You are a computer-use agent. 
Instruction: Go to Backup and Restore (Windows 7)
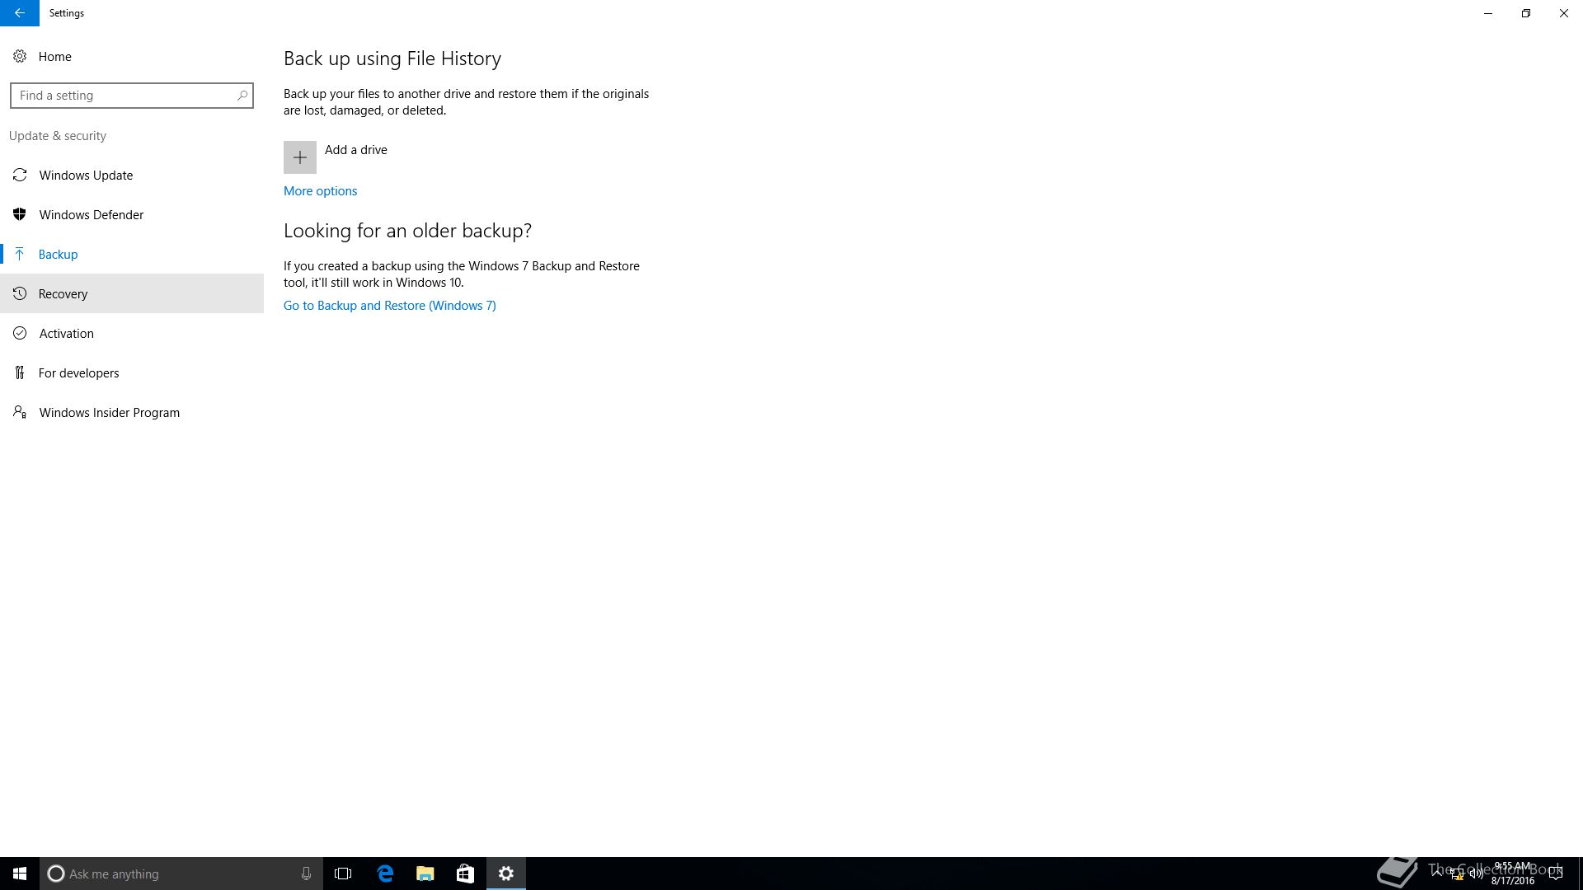coord(389,306)
